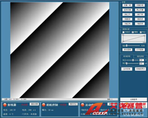The image size is (148, 118).
Task: Click the 各轴回原点 button
Action: 141,69
